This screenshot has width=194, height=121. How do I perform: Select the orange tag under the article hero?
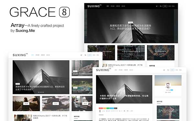(105, 108)
